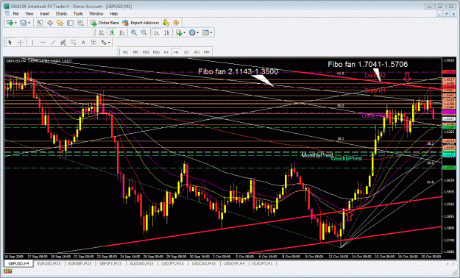The height and width of the screenshot is (278, 460).
Task: Expand the Indicators dropdown arrow
Action: (x=184, y=33)
